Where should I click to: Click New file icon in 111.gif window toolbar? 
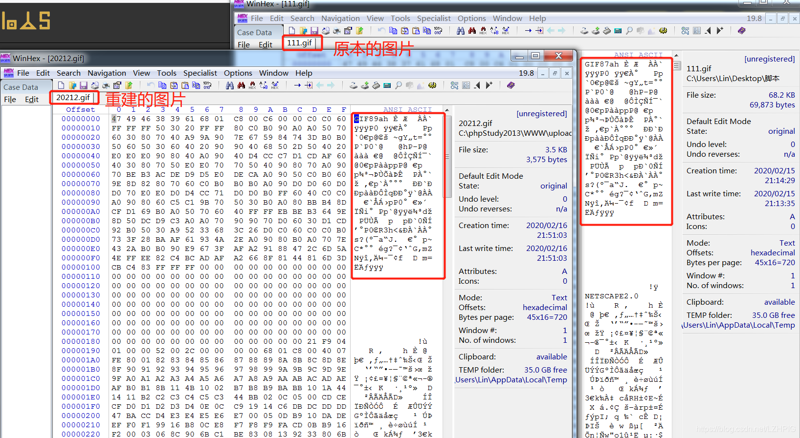[x=292, y=31]
